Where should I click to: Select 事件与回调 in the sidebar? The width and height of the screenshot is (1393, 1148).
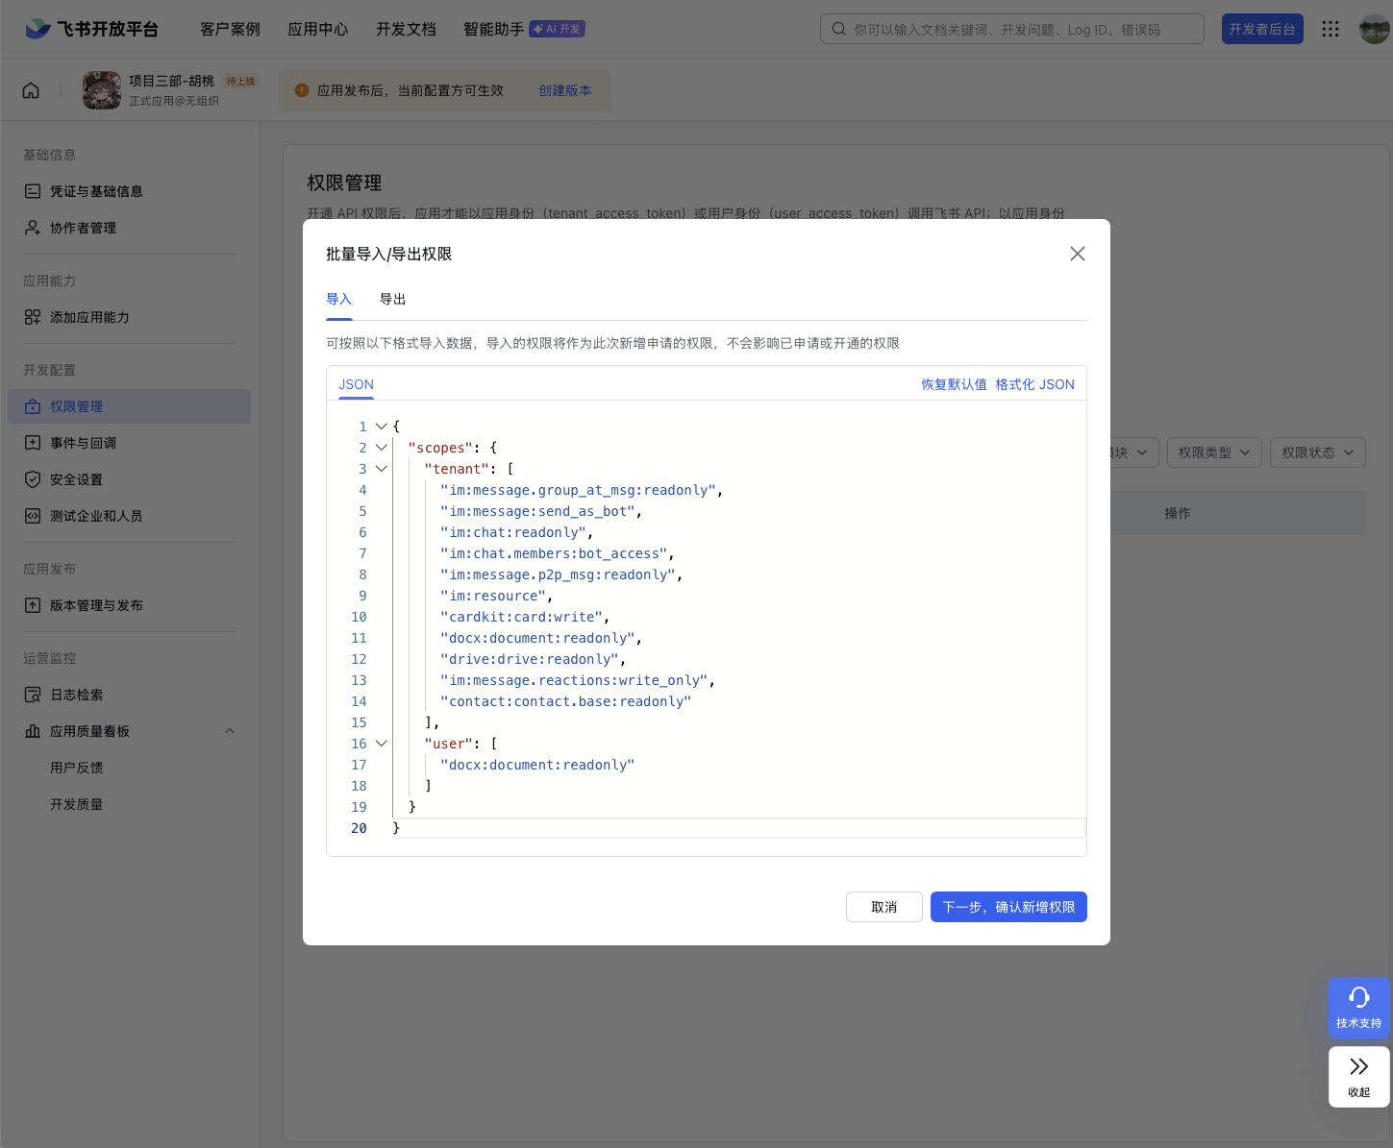82,443
